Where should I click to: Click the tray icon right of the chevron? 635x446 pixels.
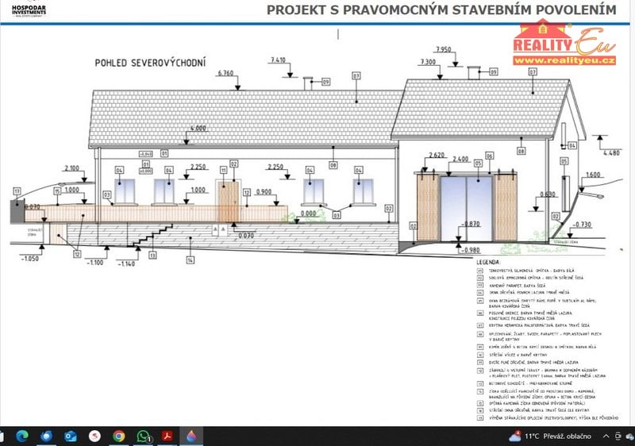tap(618, 436)
